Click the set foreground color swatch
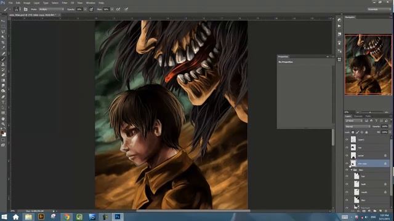394x221 pixels. 2,133
